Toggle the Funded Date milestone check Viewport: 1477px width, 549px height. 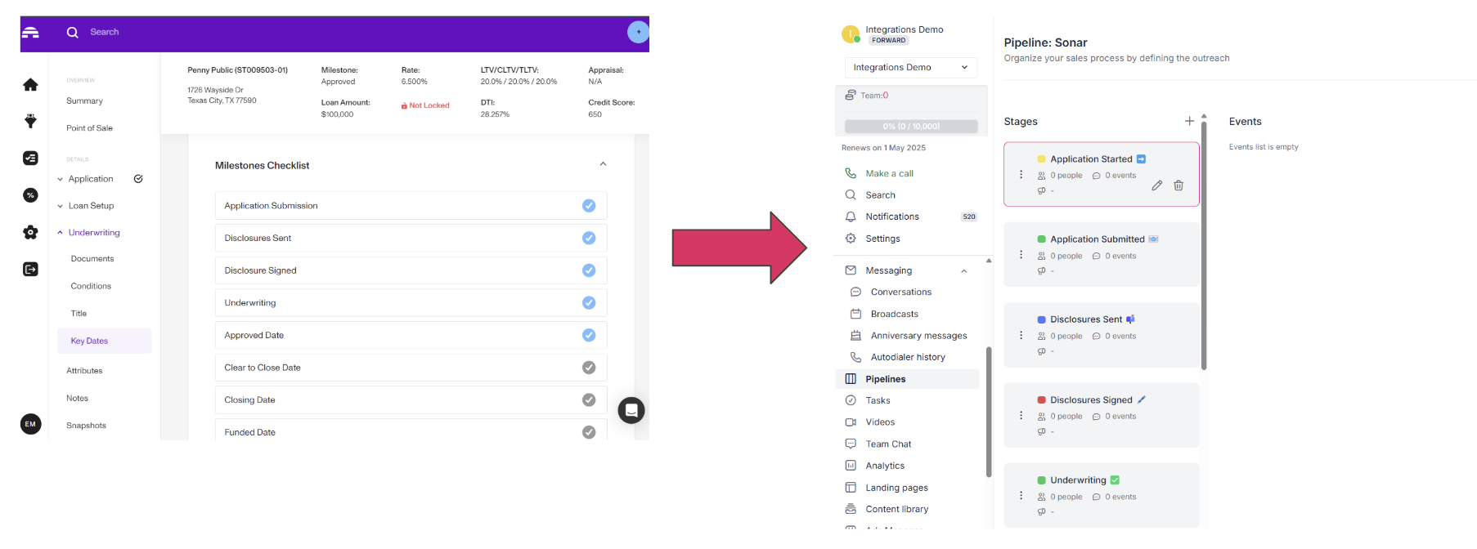click(589, 432)
